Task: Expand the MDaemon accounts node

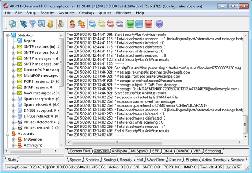Action: [14, 140]
